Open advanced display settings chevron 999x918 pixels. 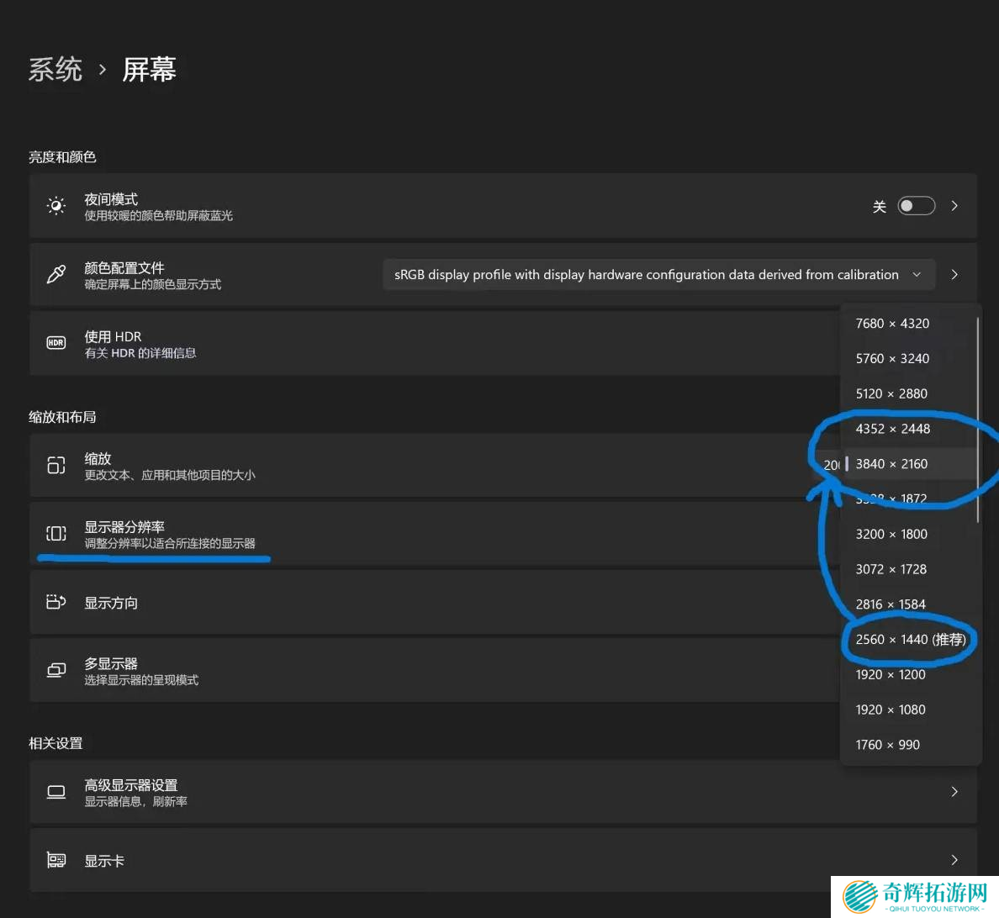954,792
